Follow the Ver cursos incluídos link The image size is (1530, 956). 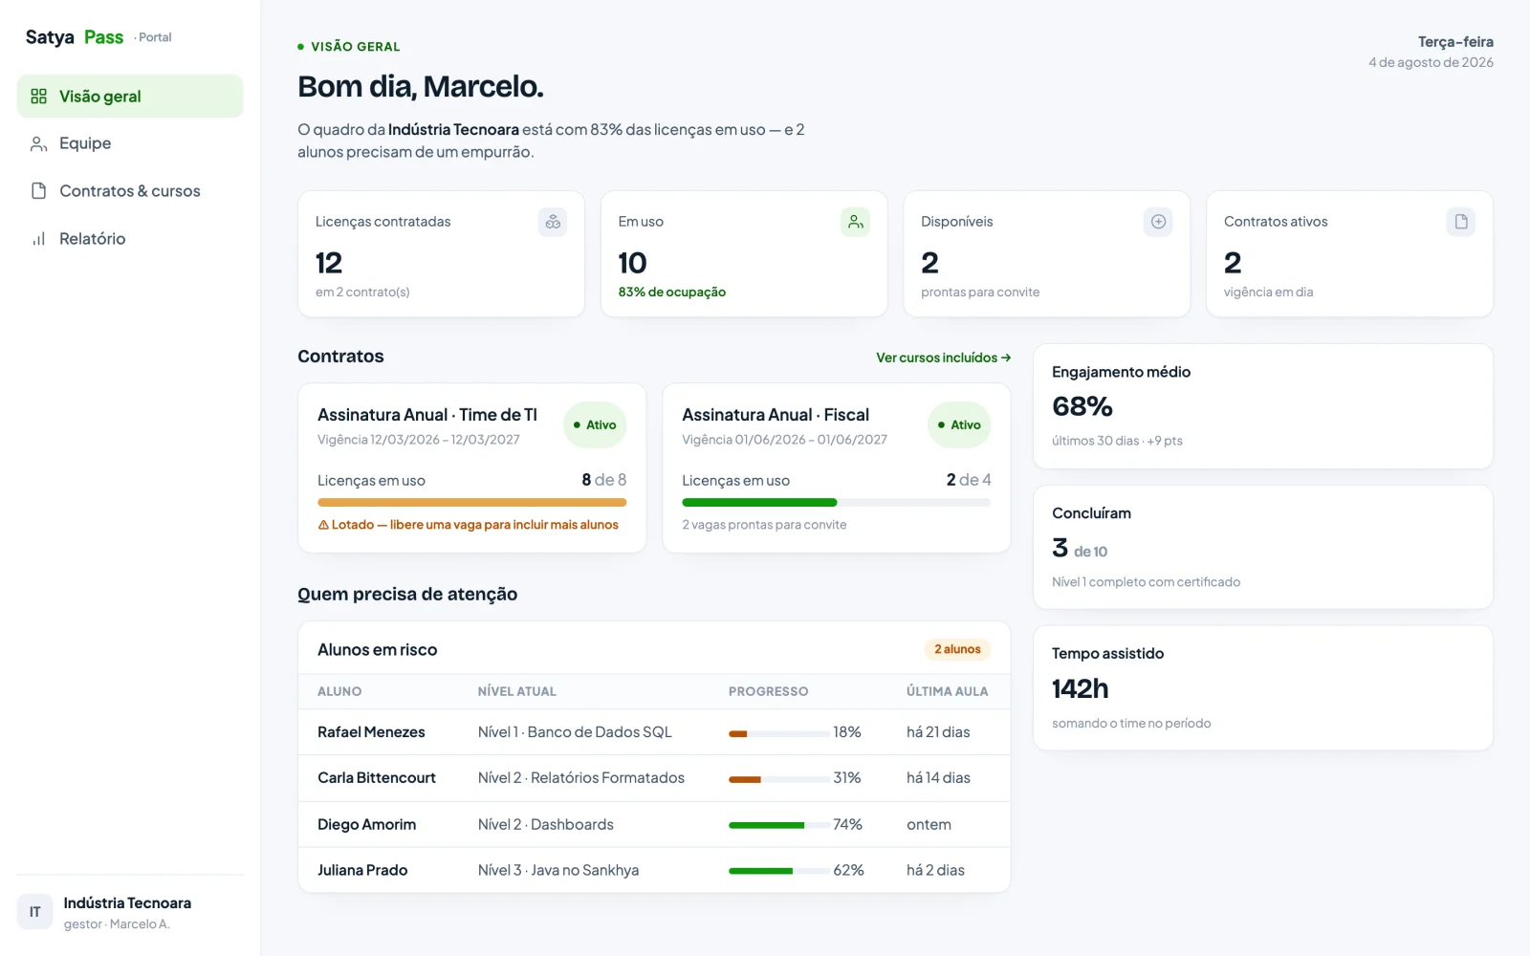pos(944,358)
